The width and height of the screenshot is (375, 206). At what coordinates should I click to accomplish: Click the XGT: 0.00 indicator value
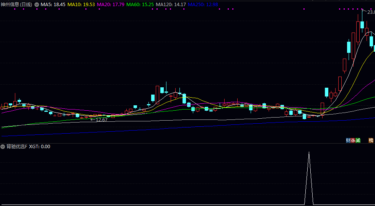click(40, 147)
